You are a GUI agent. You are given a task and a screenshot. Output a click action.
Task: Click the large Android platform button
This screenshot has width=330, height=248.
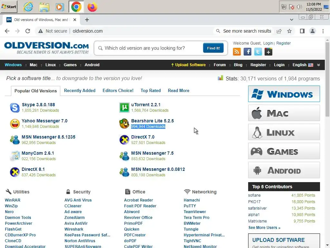tap(284, 170)
